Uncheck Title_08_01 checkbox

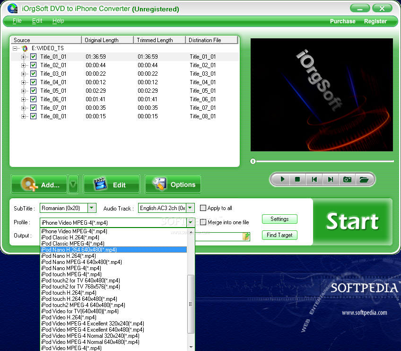[x=33, y=116]
